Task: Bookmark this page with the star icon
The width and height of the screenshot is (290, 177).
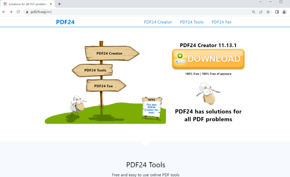Action: 268,12
